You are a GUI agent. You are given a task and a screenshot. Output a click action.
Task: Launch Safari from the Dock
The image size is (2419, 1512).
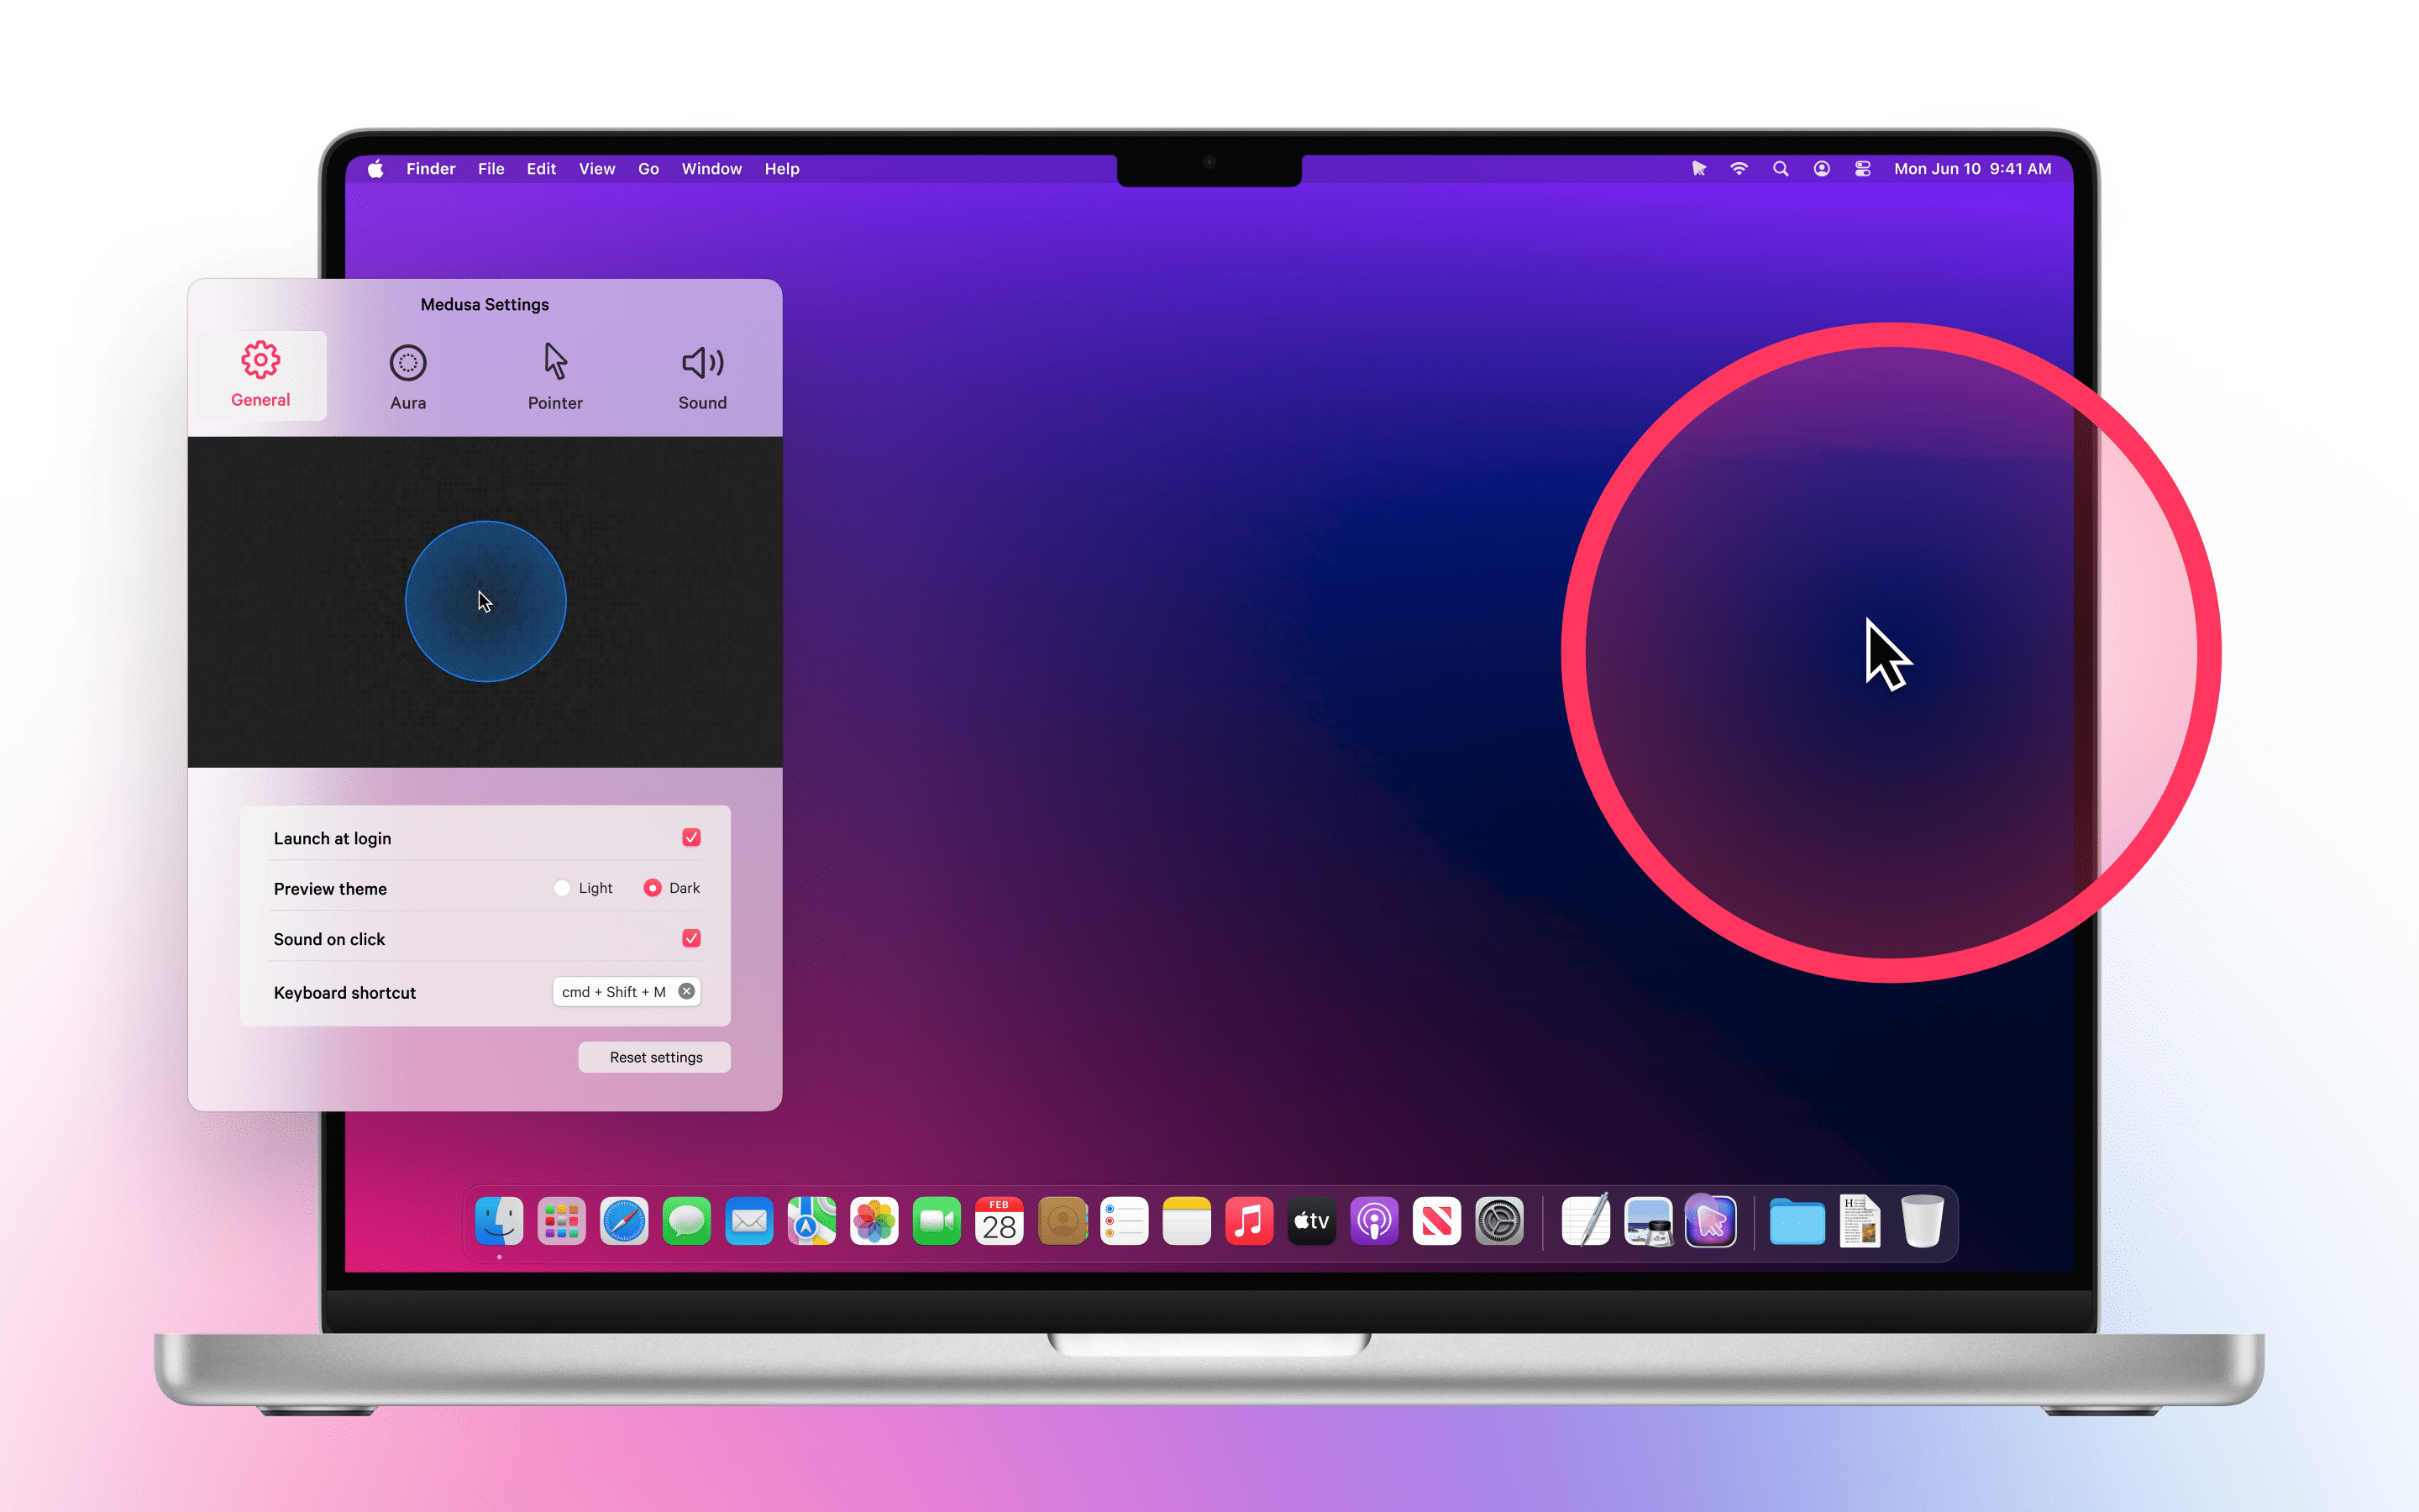pos(624,1221)
